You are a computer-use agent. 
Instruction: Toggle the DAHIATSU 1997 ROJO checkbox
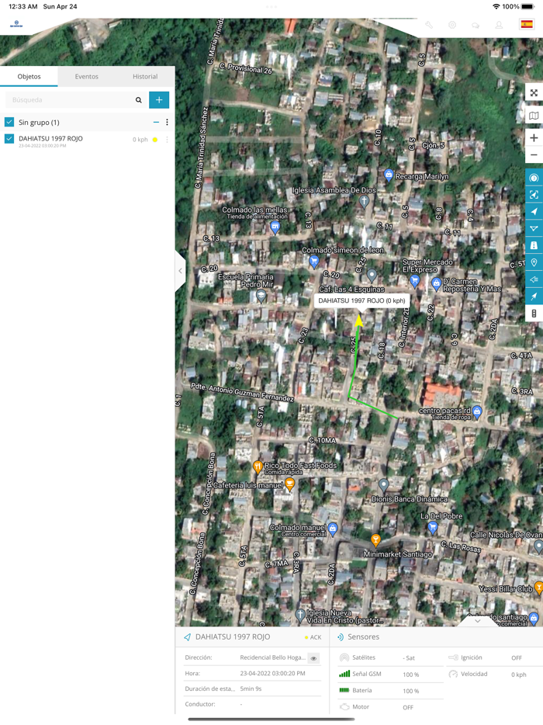point(9,138)
